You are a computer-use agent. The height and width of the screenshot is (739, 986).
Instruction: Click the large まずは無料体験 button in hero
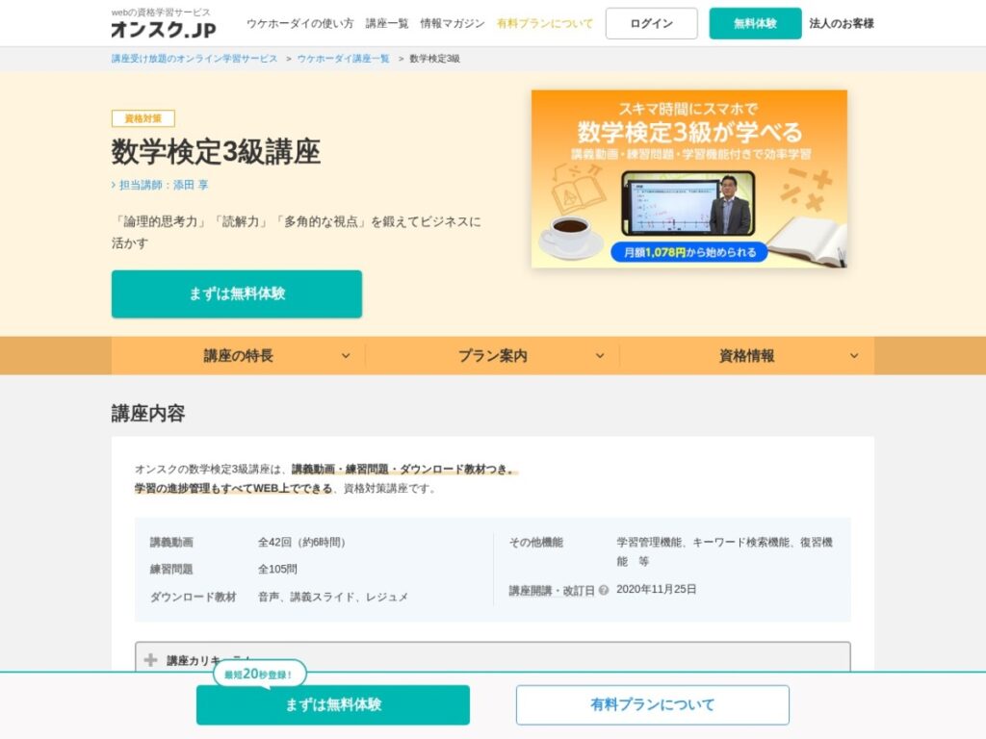coord(237,294)
